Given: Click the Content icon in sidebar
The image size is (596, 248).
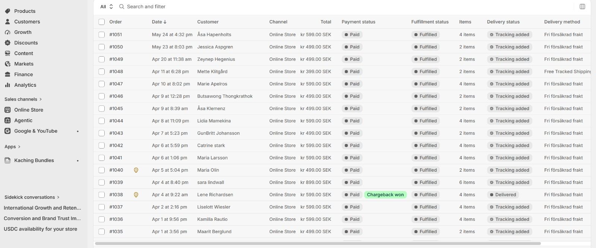Looking at the screenshot, I should pyautogui.click(x=7, y=53).
